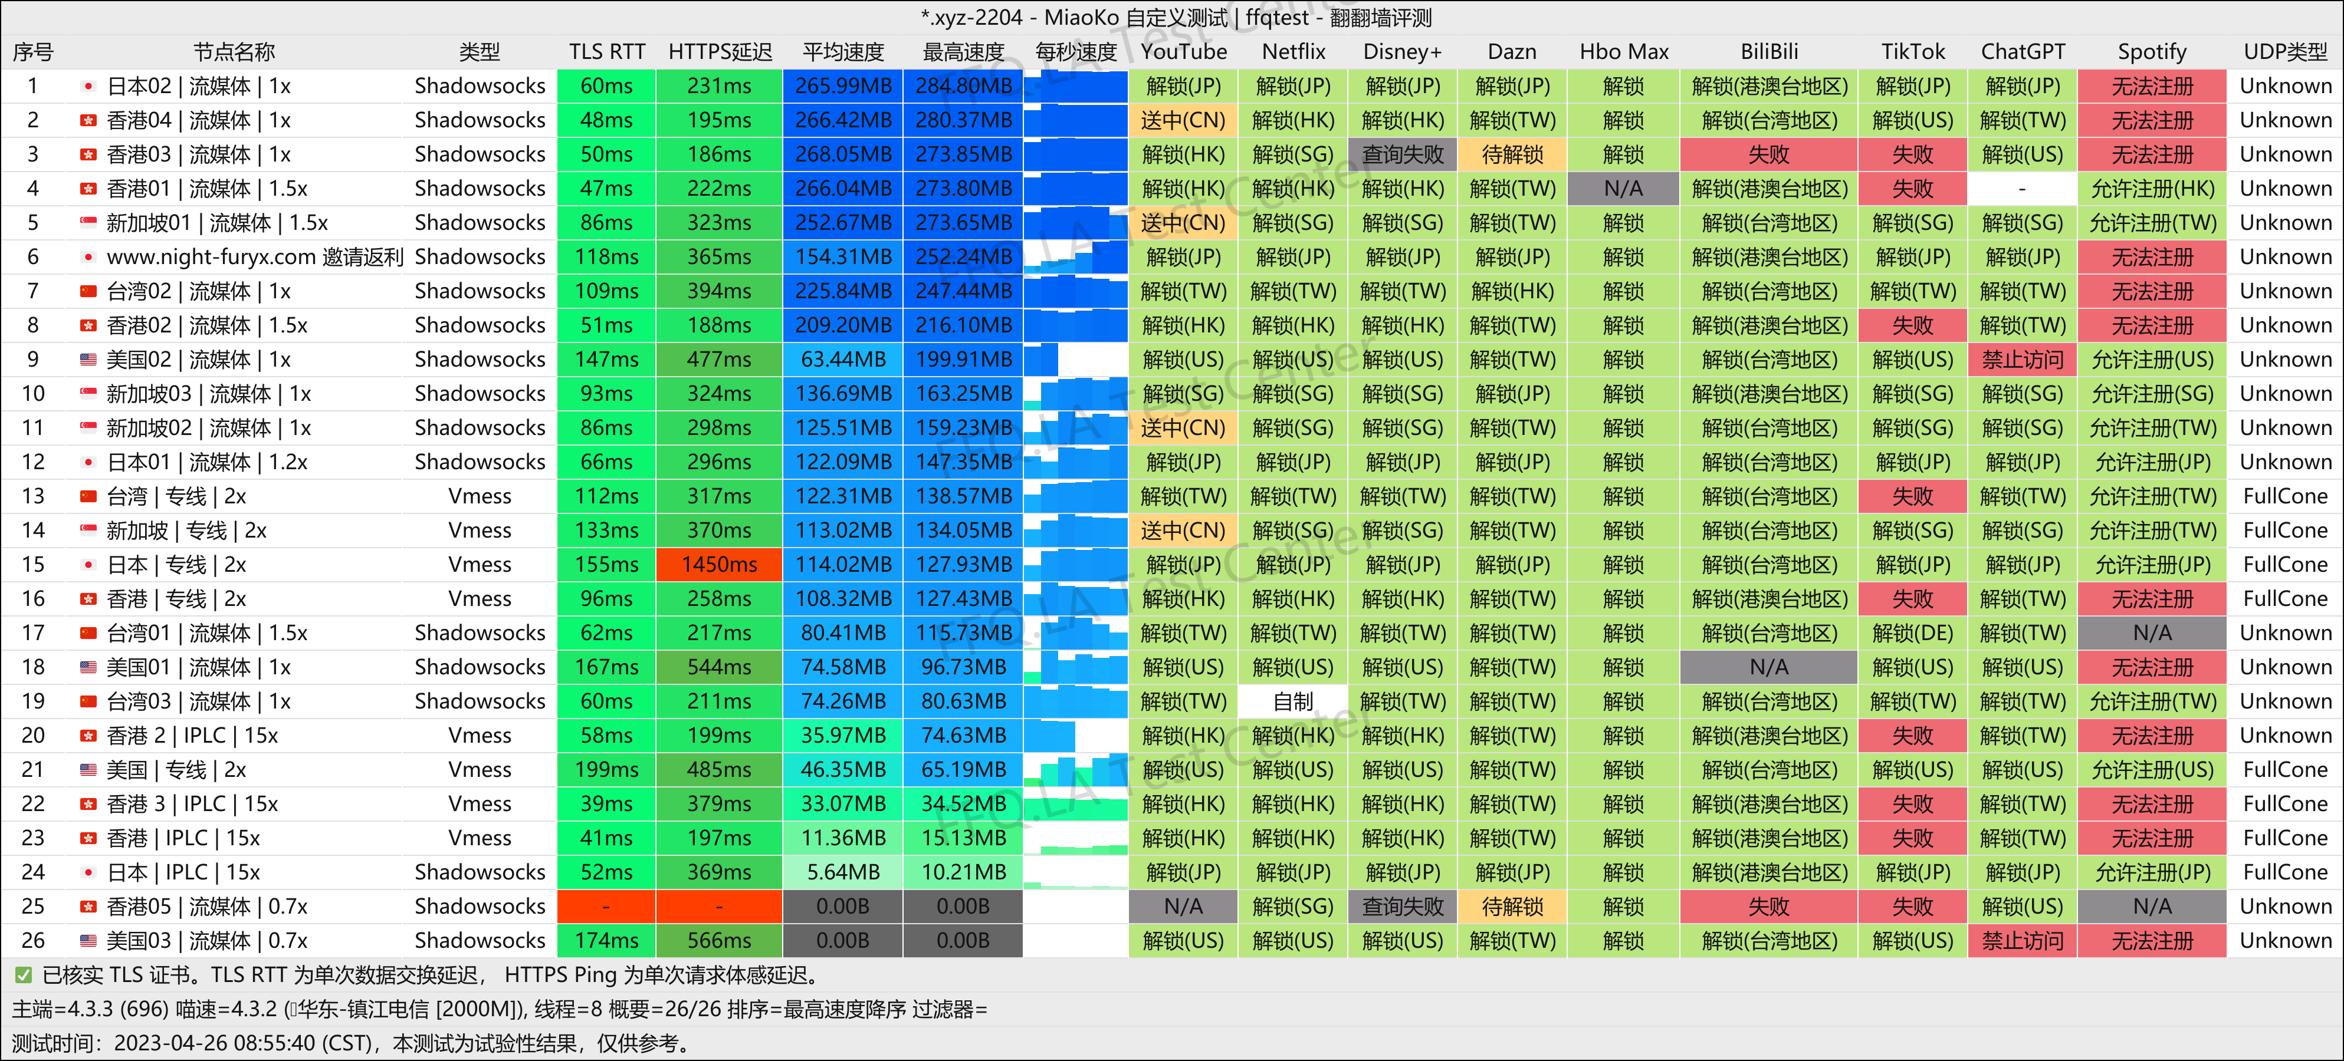Click the Dazn column header
2344x1061 pixels.
tap(1512, 52)
